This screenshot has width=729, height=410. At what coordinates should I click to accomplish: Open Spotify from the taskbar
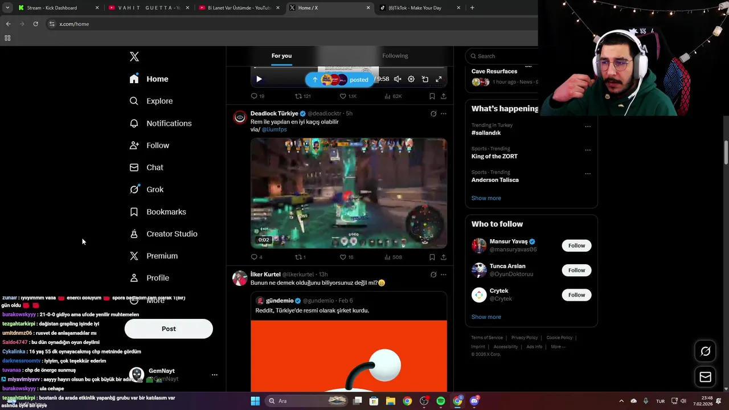coord(441,401)
